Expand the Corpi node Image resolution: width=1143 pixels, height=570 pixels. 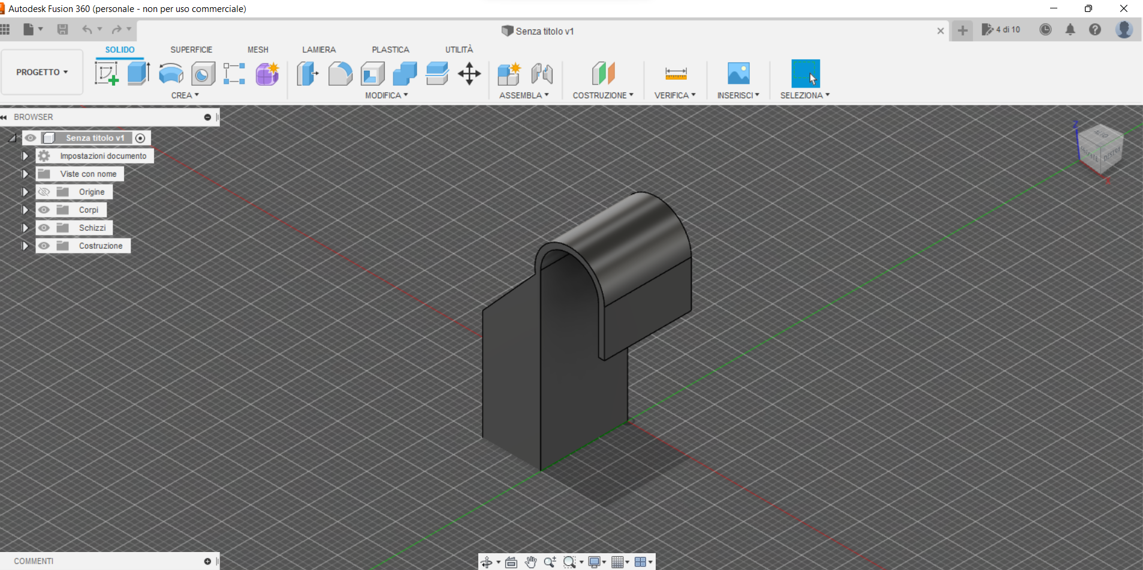[25, 210]
